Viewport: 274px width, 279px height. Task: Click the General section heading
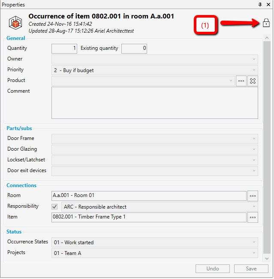[16, 38]
